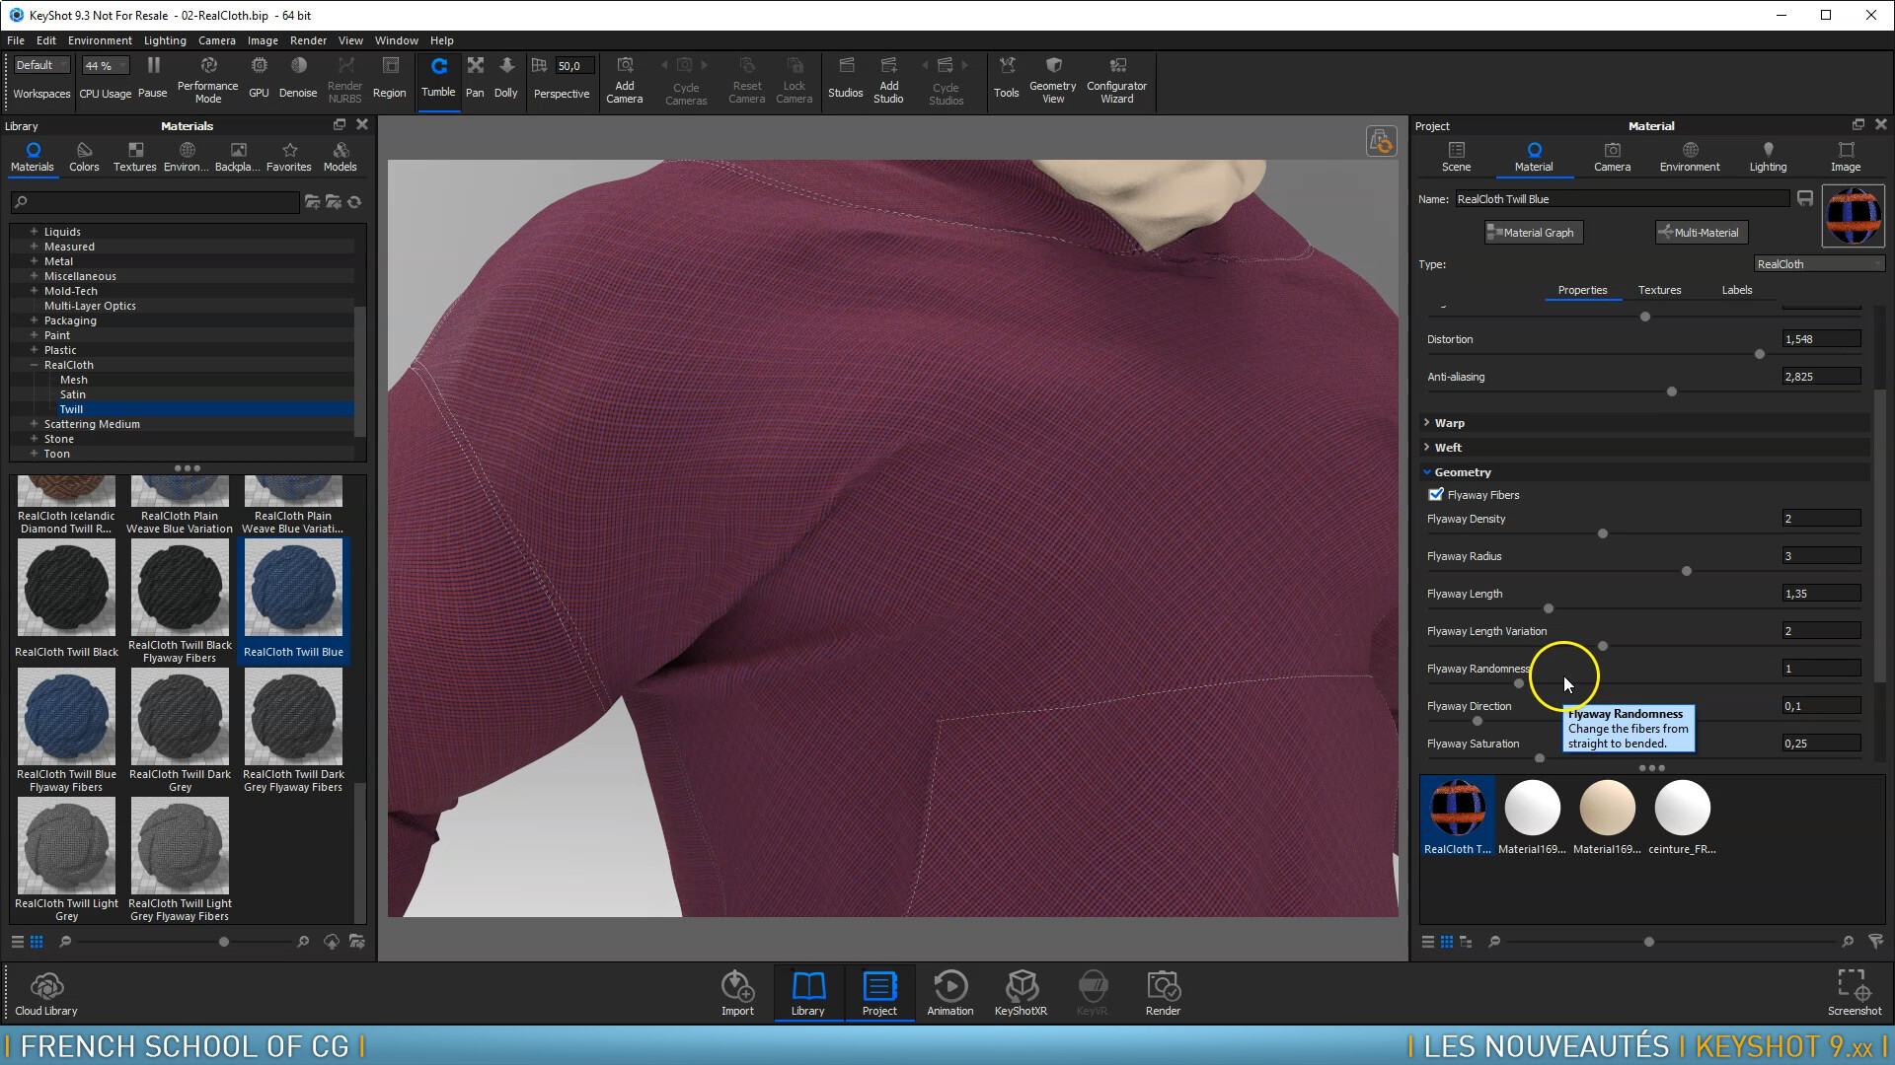Open the Cloud Library

pyautogui.click(x=44, y=991)
